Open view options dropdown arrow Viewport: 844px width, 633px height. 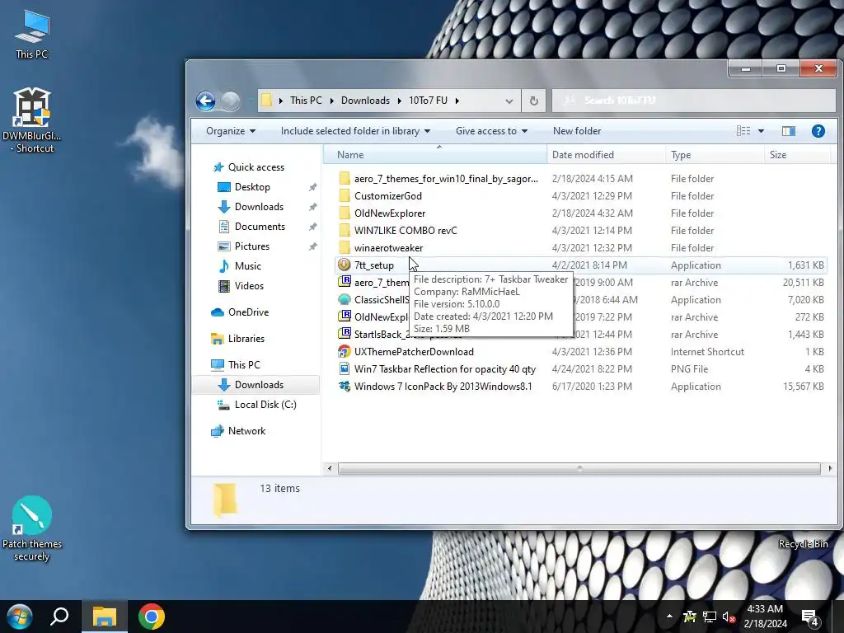pos(761,131)
